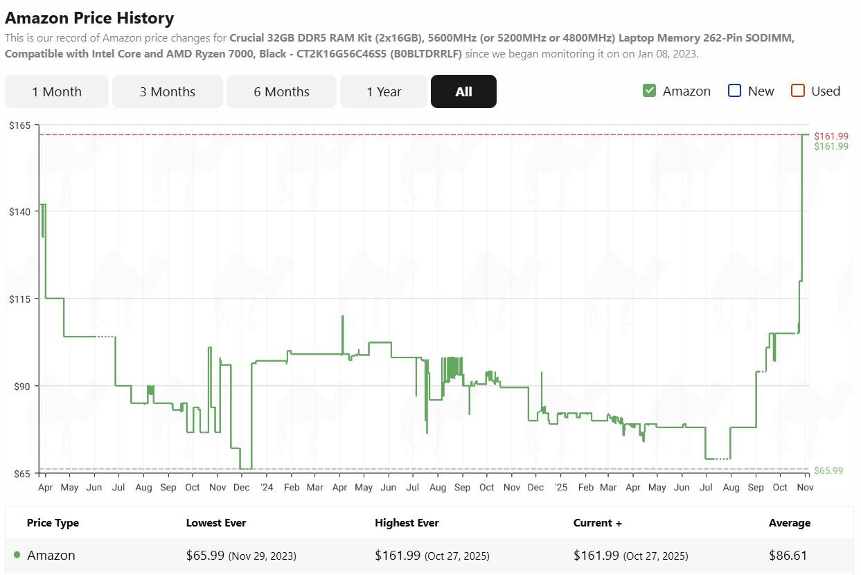
Task: Click the green dot beside Amazon row
Action: 17,555
